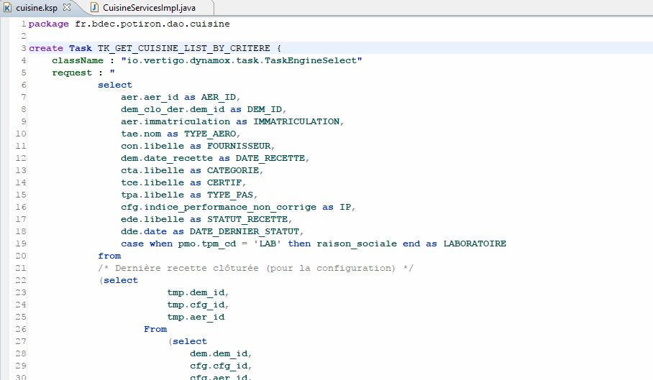Click the TYPE_AERO alias
Image resolution: width=653 pixels, height=380 pixels.
tap(210, 134)
